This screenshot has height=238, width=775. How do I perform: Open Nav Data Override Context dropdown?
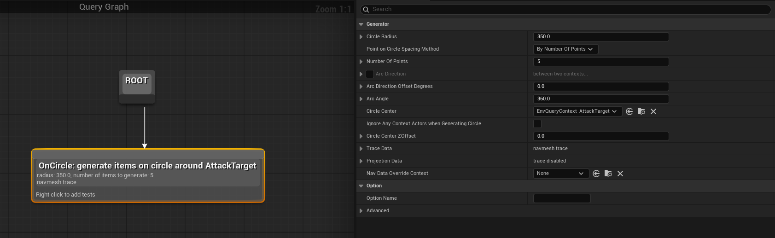pos(561,174)
